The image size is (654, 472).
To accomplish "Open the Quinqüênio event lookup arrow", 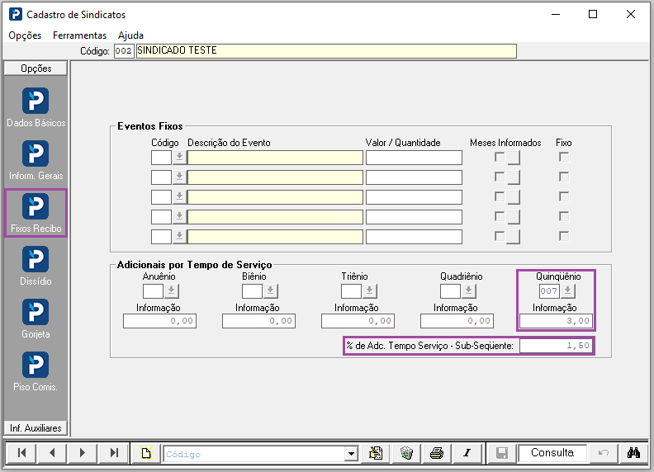I will pos(567,290).
